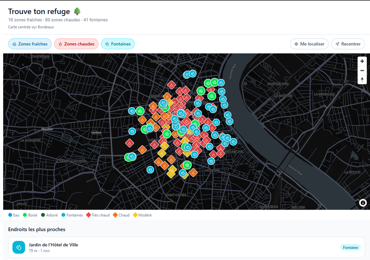Toggle the Zones chaudes filter
Viewport: 370px width, 260px height.
(x=76, y=44)
